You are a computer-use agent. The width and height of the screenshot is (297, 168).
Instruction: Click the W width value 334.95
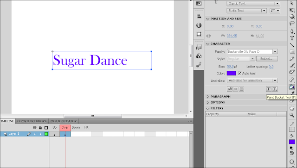click(232, 36)
